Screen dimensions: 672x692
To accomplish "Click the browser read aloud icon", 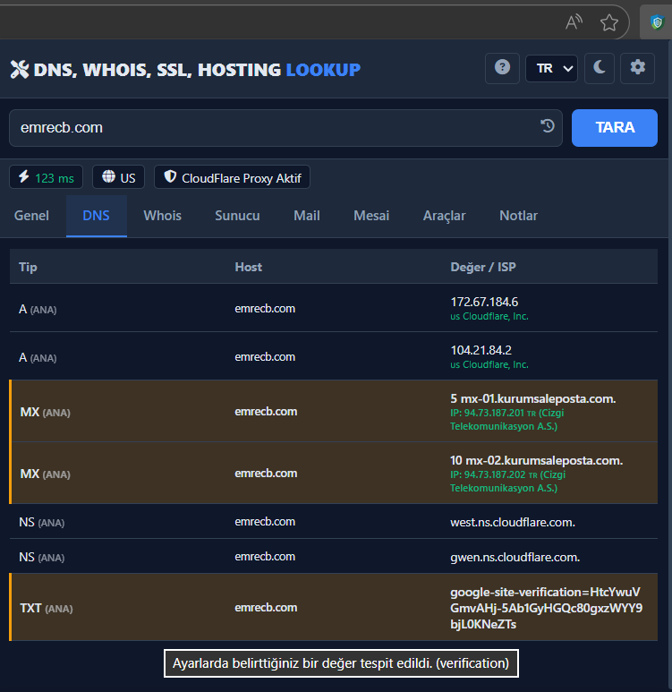I will (575, 22).
